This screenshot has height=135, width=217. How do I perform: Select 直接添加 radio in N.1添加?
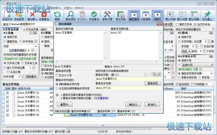coord(5,42)
